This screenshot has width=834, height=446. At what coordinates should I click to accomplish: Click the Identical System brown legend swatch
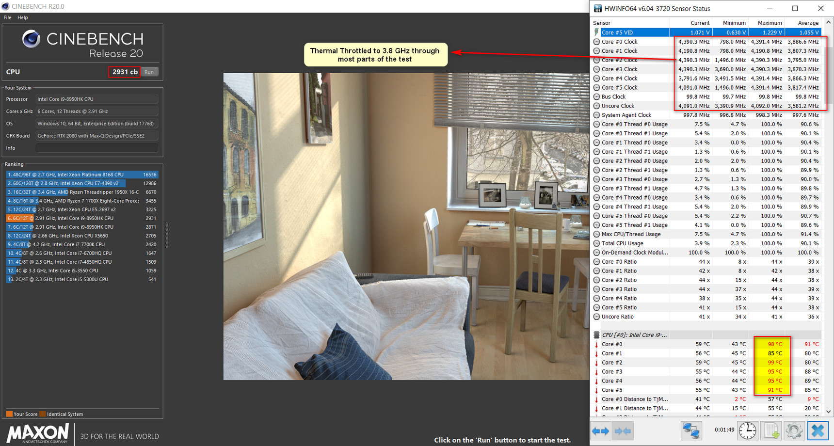[x=43, y=414]
